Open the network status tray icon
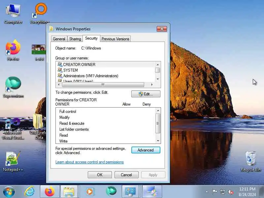The image size is (264, 198). [x=222, y=192]
